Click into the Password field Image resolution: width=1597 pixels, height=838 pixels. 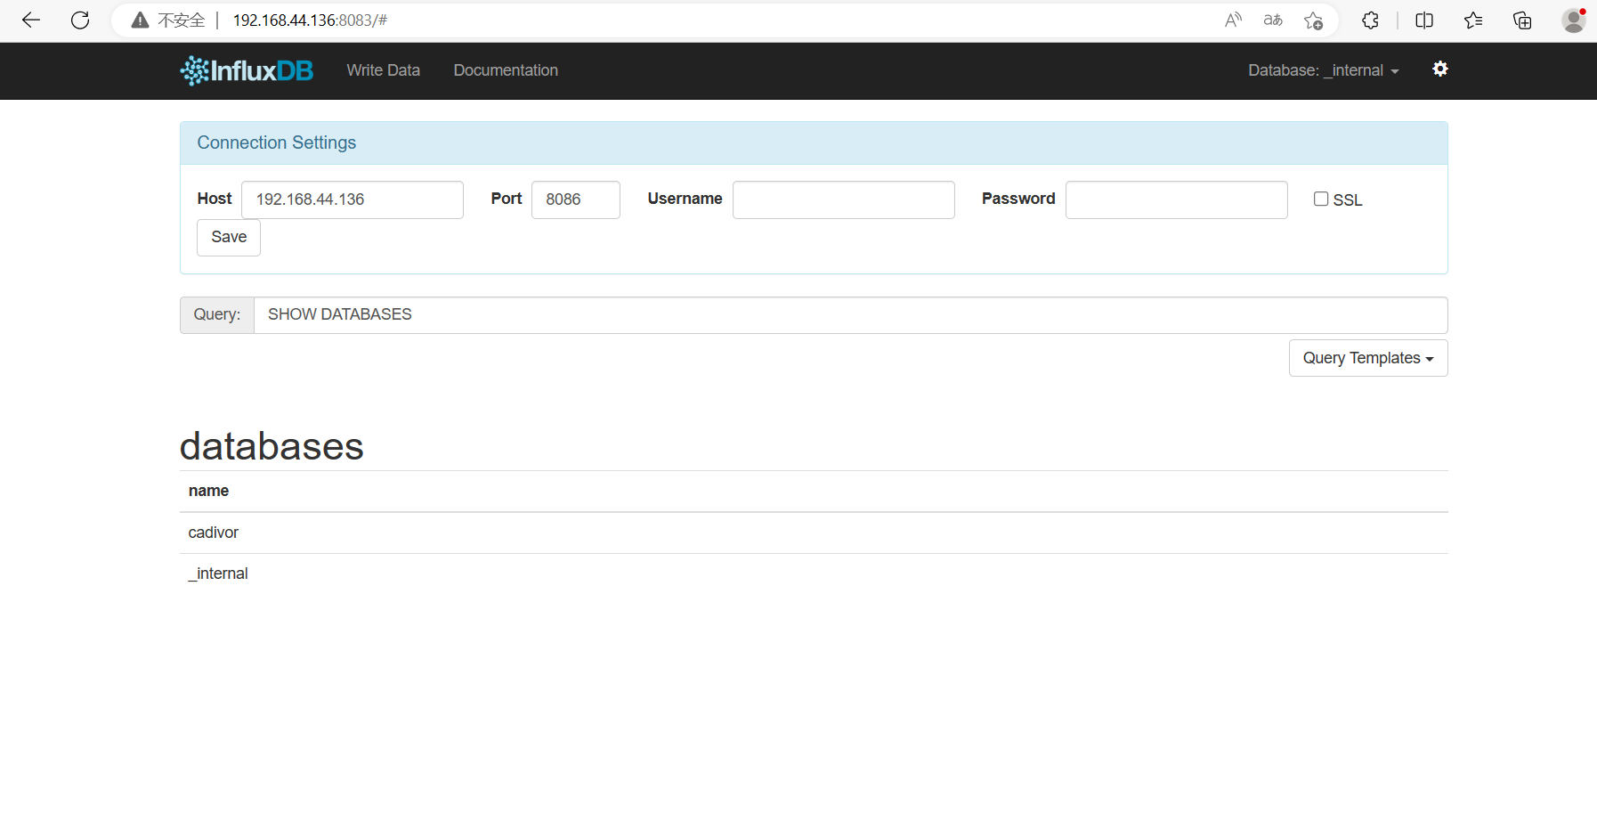1177,199
